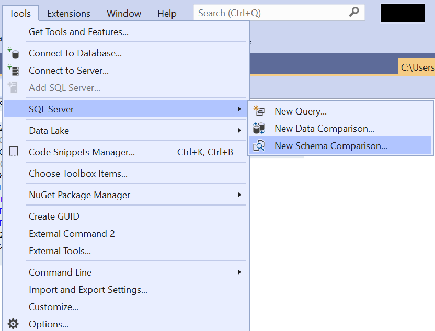Expand the SQL Server submenu arrow
Viewport: 435px width, 331px height.
pos(239,109)
